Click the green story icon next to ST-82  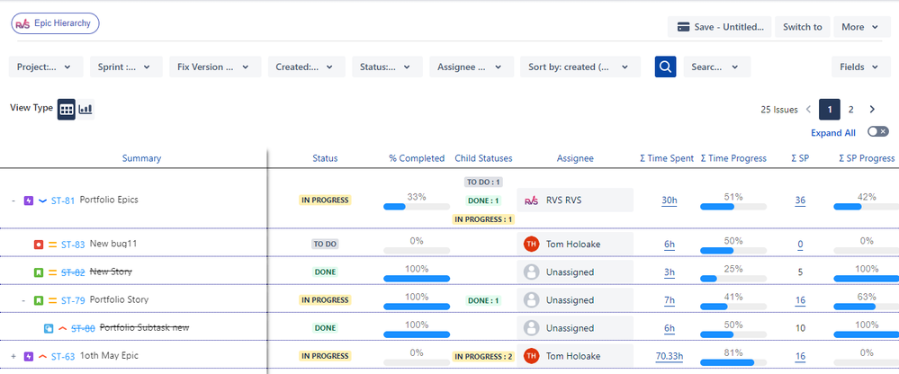39,272
